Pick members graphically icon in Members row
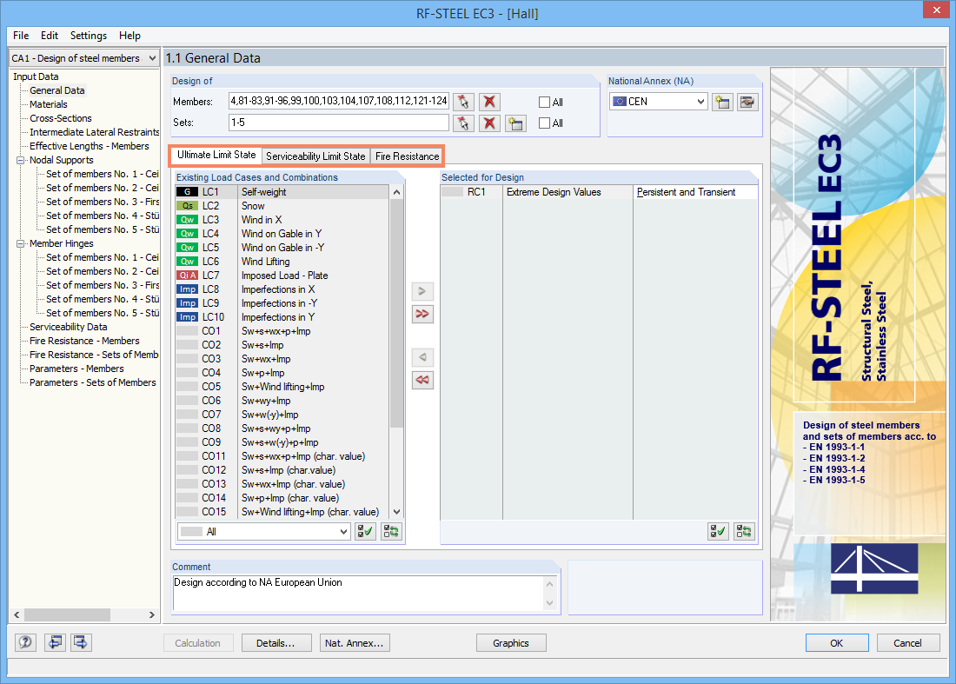The width and height of the screenshot is (956, 684). click(463, 102)
